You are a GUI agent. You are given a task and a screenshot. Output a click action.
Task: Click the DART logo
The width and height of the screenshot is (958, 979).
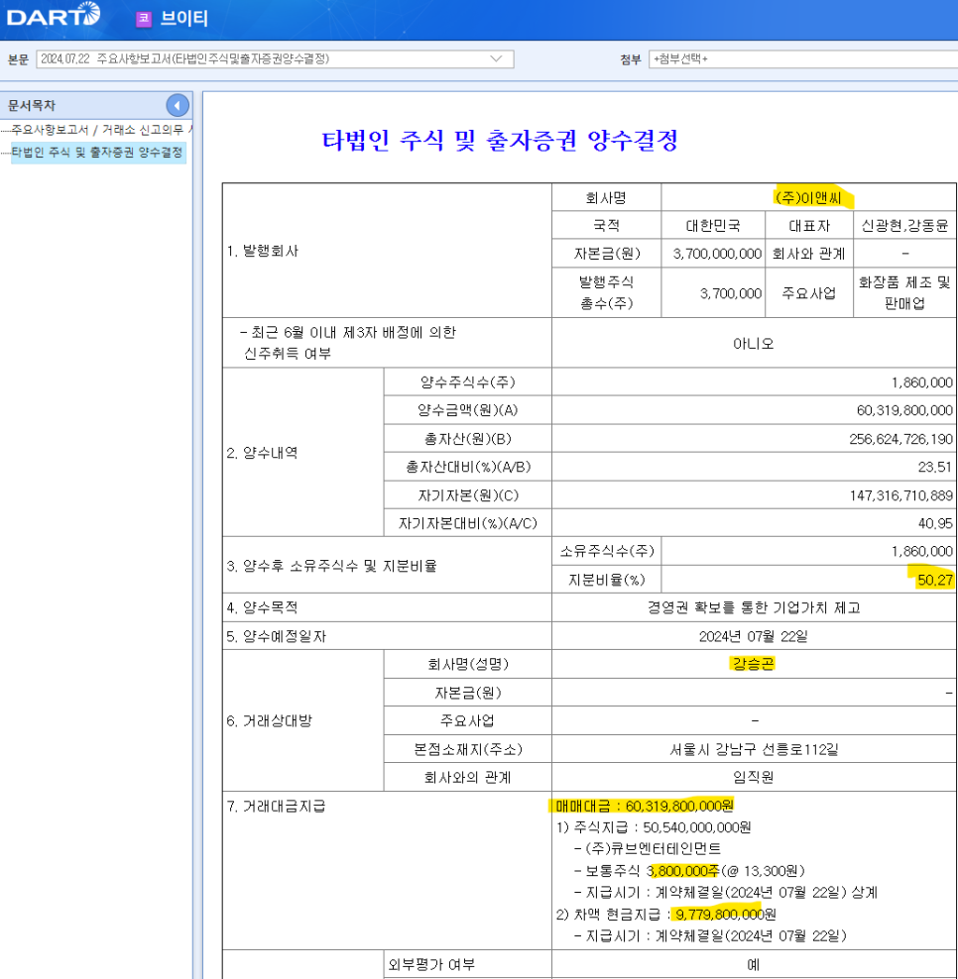pyautogui.click(x=54, y=15)
